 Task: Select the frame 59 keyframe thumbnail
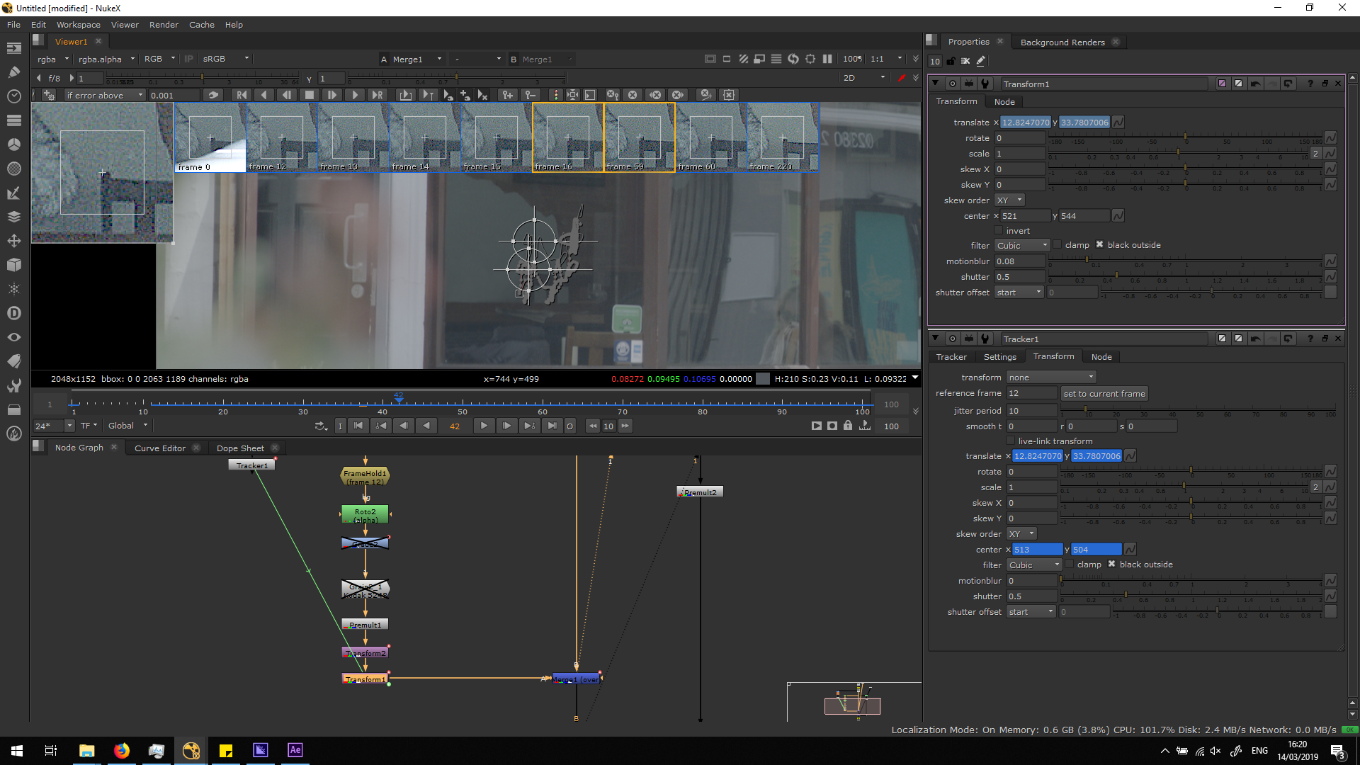coord(639,137)
